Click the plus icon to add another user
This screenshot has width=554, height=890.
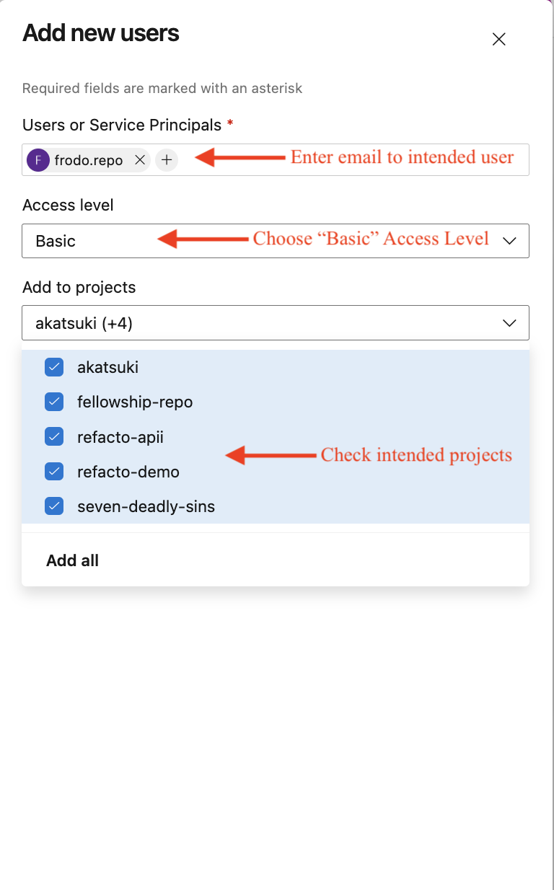[167, 159]
